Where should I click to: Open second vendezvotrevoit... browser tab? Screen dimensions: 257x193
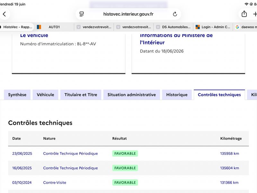[x=134, y=27]
